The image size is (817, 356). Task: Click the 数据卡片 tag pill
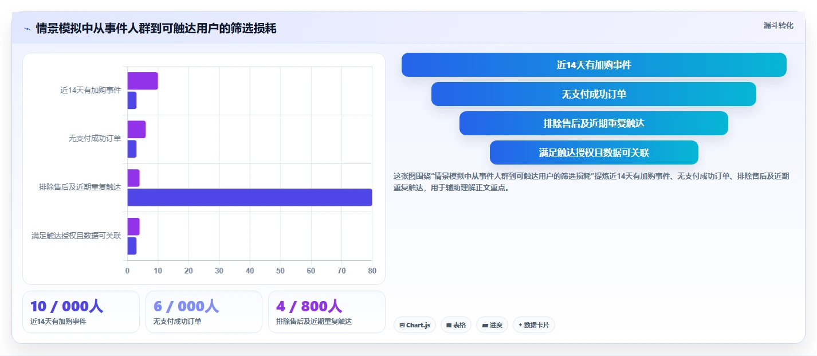pyautogui.click(x=534, y=325)
